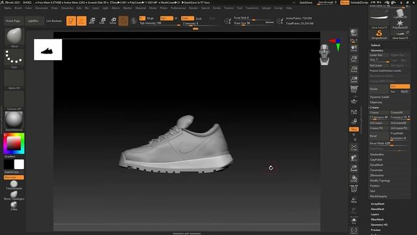Expand the Geometry HD section
Viewport: 417px width, 235px height.
pos(379,225)
